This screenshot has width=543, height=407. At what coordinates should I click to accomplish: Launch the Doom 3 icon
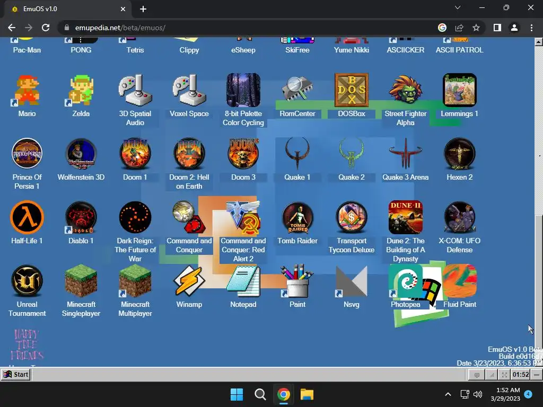(243, 154)
